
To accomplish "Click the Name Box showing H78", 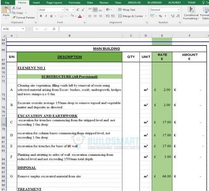I will 12,29.
